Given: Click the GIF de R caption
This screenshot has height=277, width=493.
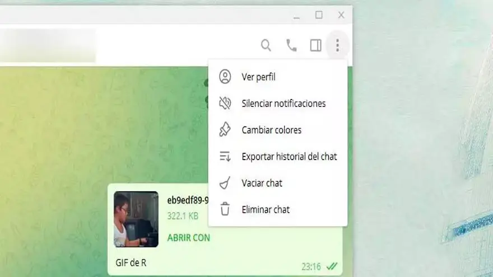Looking at the screenshot, I should pyautogui.click(x=131, y=262).
